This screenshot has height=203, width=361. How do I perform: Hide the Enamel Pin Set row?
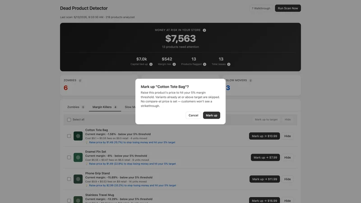click(x=287, y=157)
